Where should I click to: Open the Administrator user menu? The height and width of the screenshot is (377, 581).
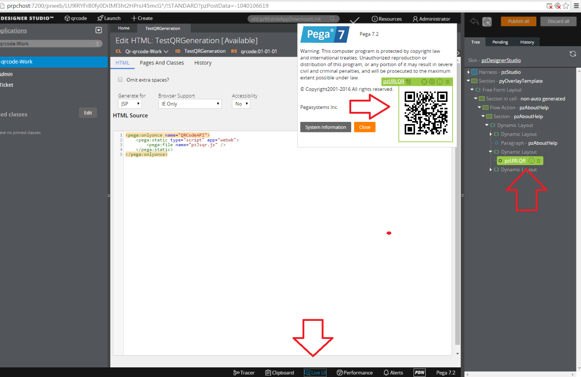(432, 19)
